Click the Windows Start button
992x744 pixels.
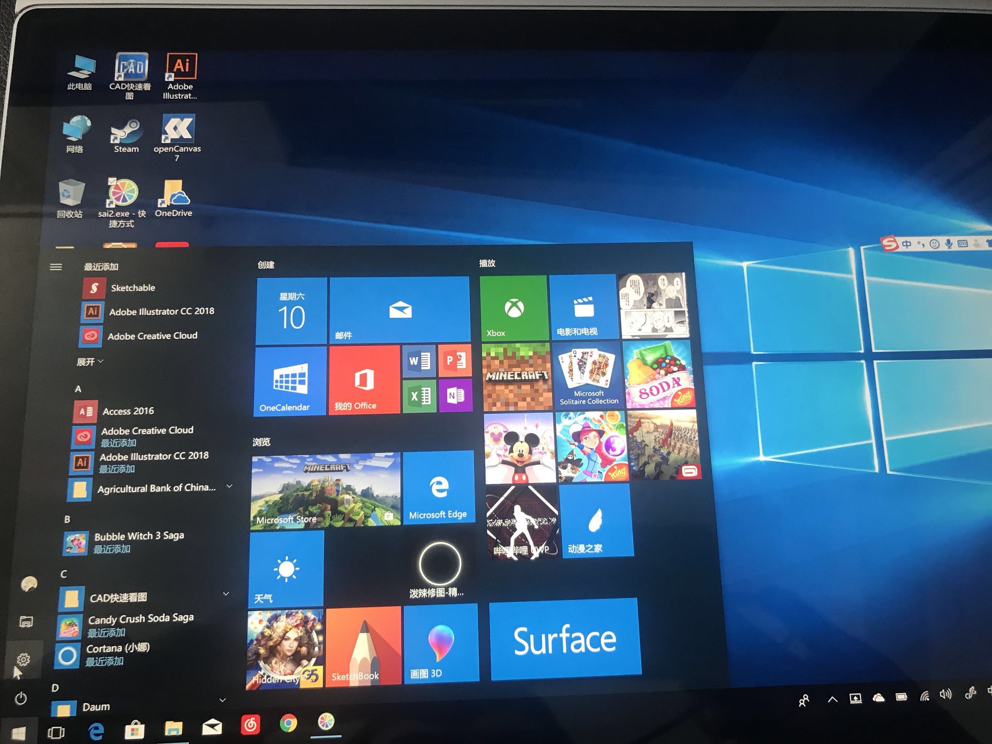[x=18, y=734]
